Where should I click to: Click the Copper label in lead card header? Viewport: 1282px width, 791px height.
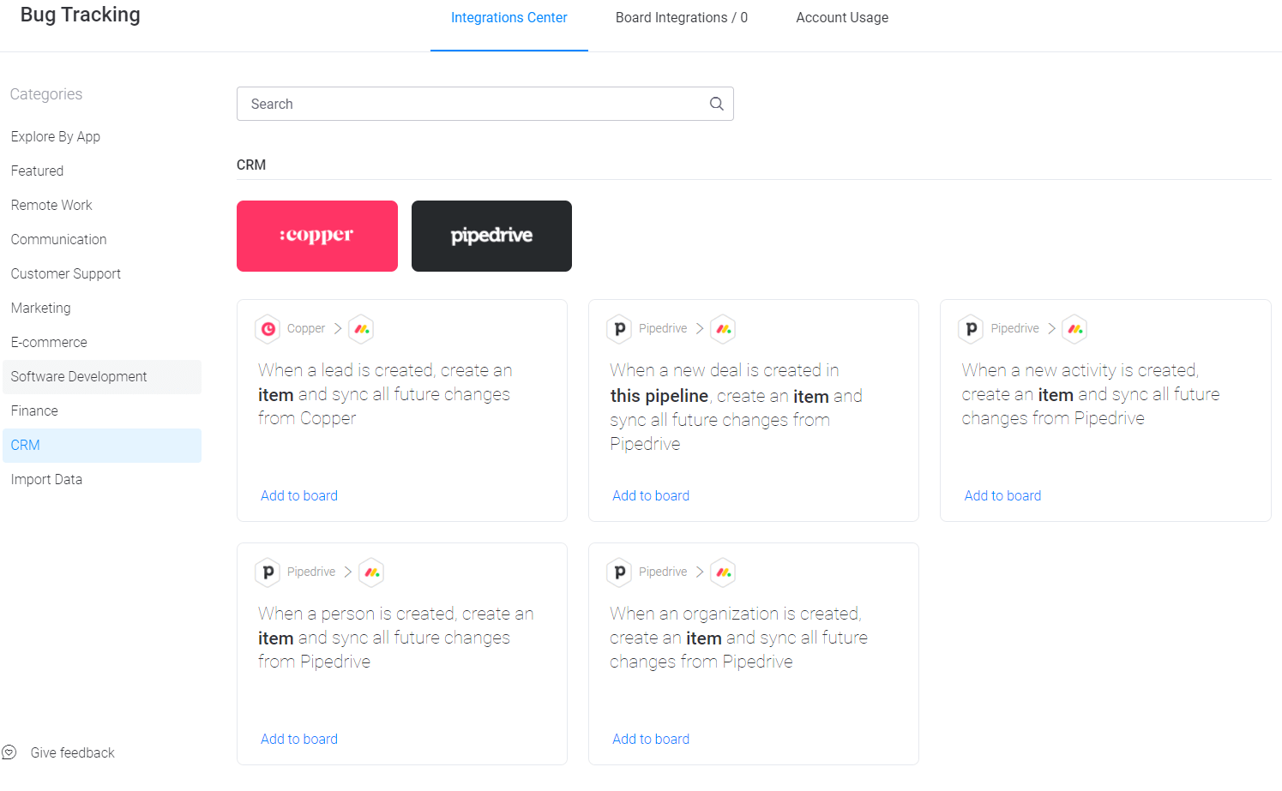click(x=306, y=328)
